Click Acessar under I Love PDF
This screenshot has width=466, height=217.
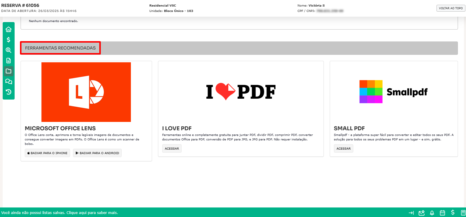click(x=172, y=148)
